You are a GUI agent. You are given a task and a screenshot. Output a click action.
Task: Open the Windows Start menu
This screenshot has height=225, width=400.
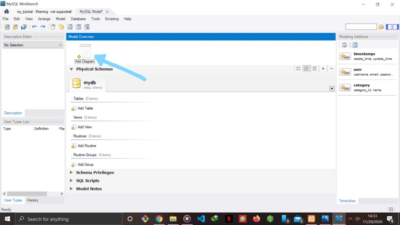[x=7, y=219]
